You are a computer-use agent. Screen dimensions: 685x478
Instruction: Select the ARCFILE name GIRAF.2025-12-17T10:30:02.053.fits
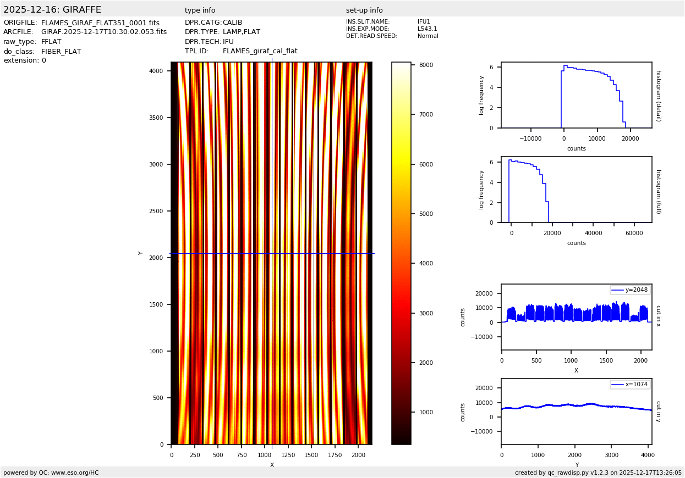(103, 32)
